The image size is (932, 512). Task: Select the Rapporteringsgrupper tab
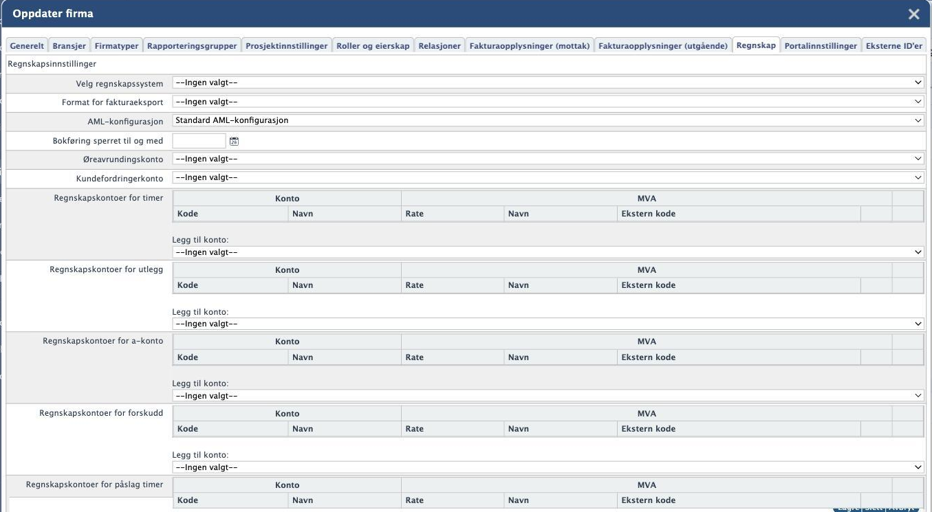click(192, 45)
